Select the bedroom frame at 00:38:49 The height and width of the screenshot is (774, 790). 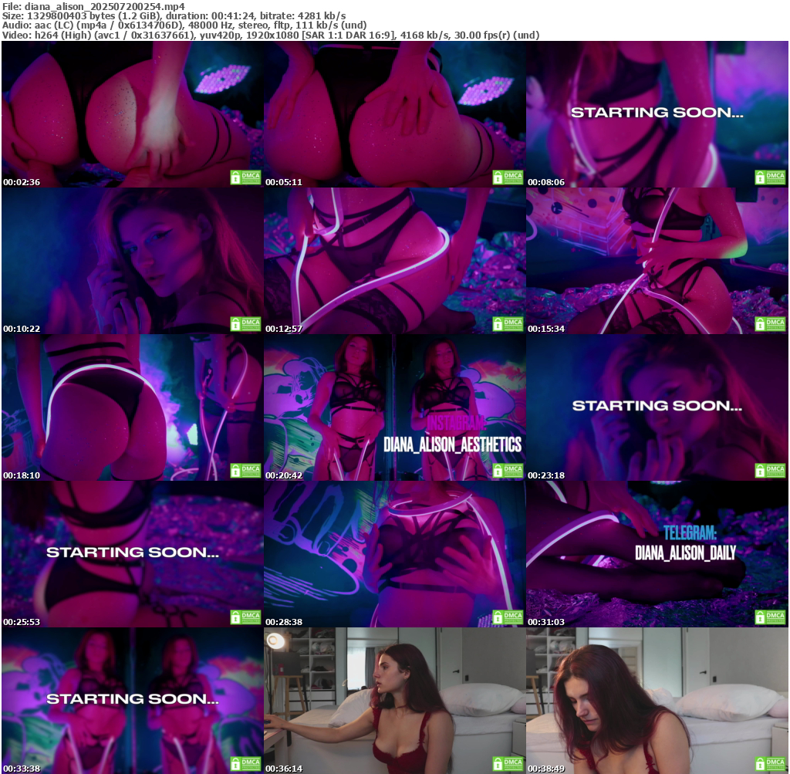(657, 701)
